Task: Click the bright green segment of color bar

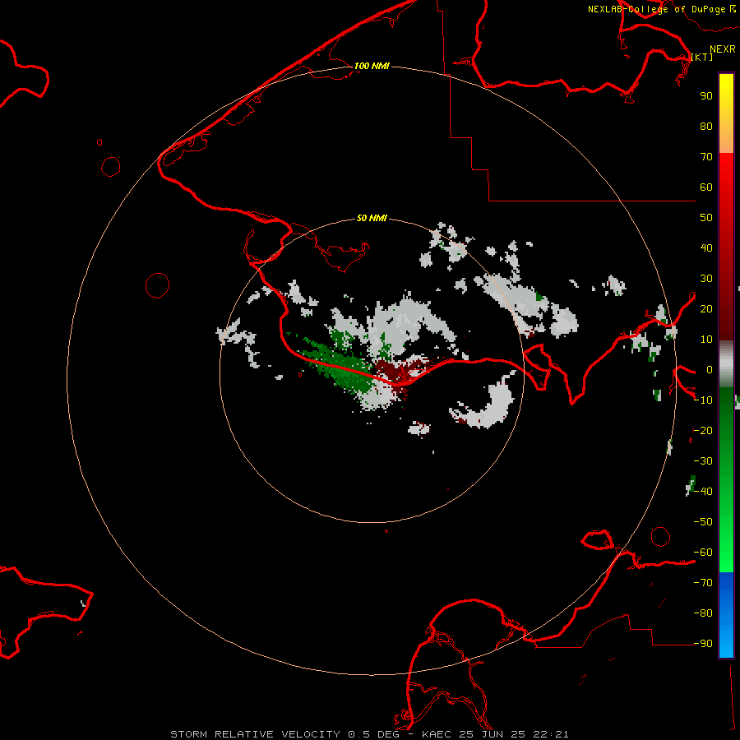Action: pyautogui.click(x=726, y=479)
